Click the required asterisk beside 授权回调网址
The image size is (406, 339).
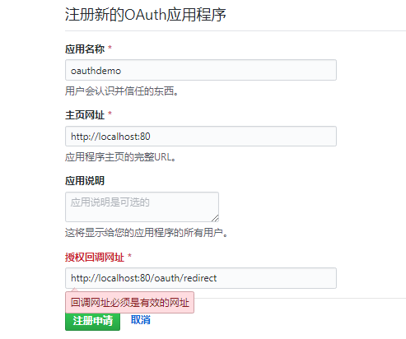[x=129, y=256]
